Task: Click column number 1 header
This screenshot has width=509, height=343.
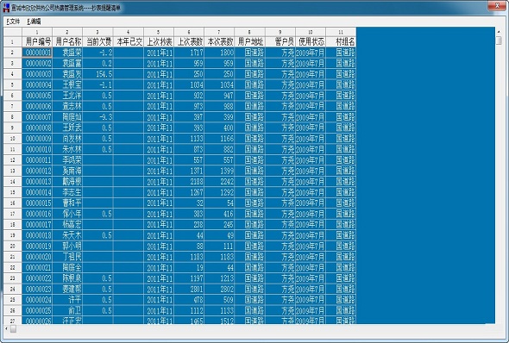Action: click(x=37, y=32)
